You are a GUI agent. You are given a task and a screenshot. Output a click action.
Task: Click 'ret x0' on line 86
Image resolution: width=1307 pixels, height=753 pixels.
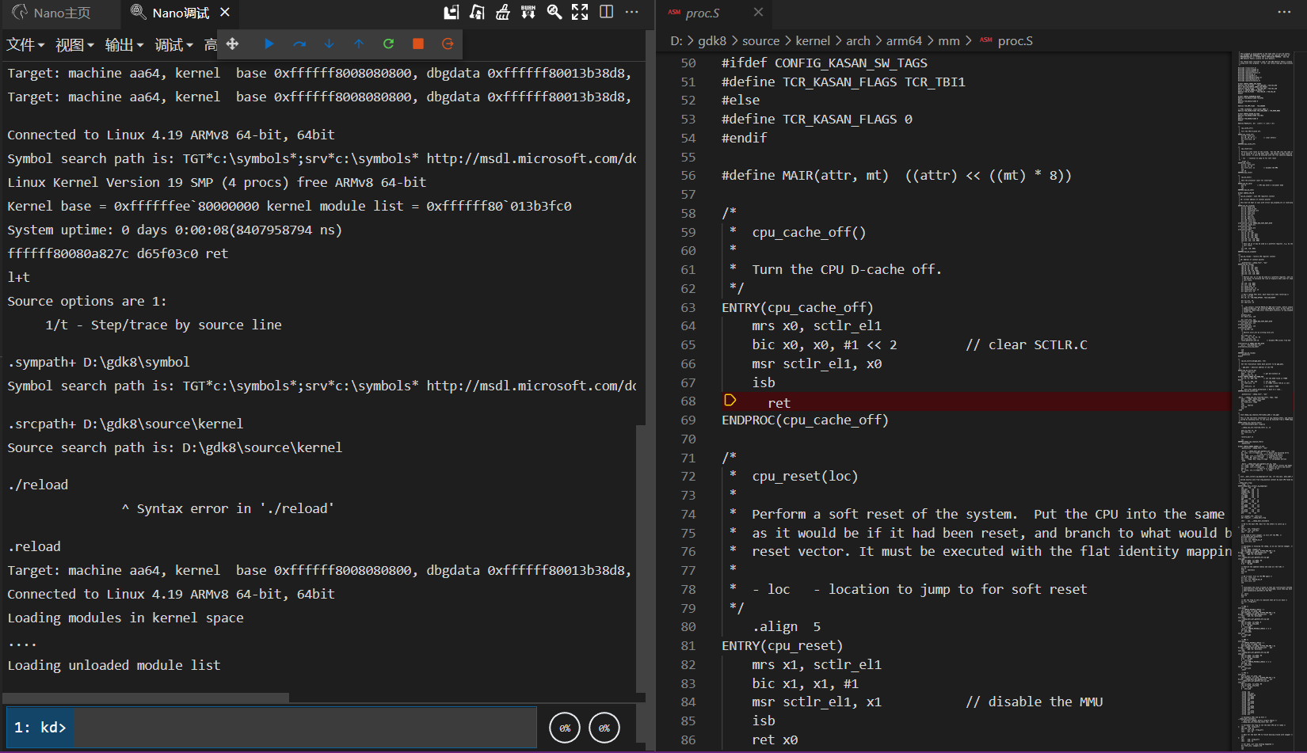tap(775, 740)
